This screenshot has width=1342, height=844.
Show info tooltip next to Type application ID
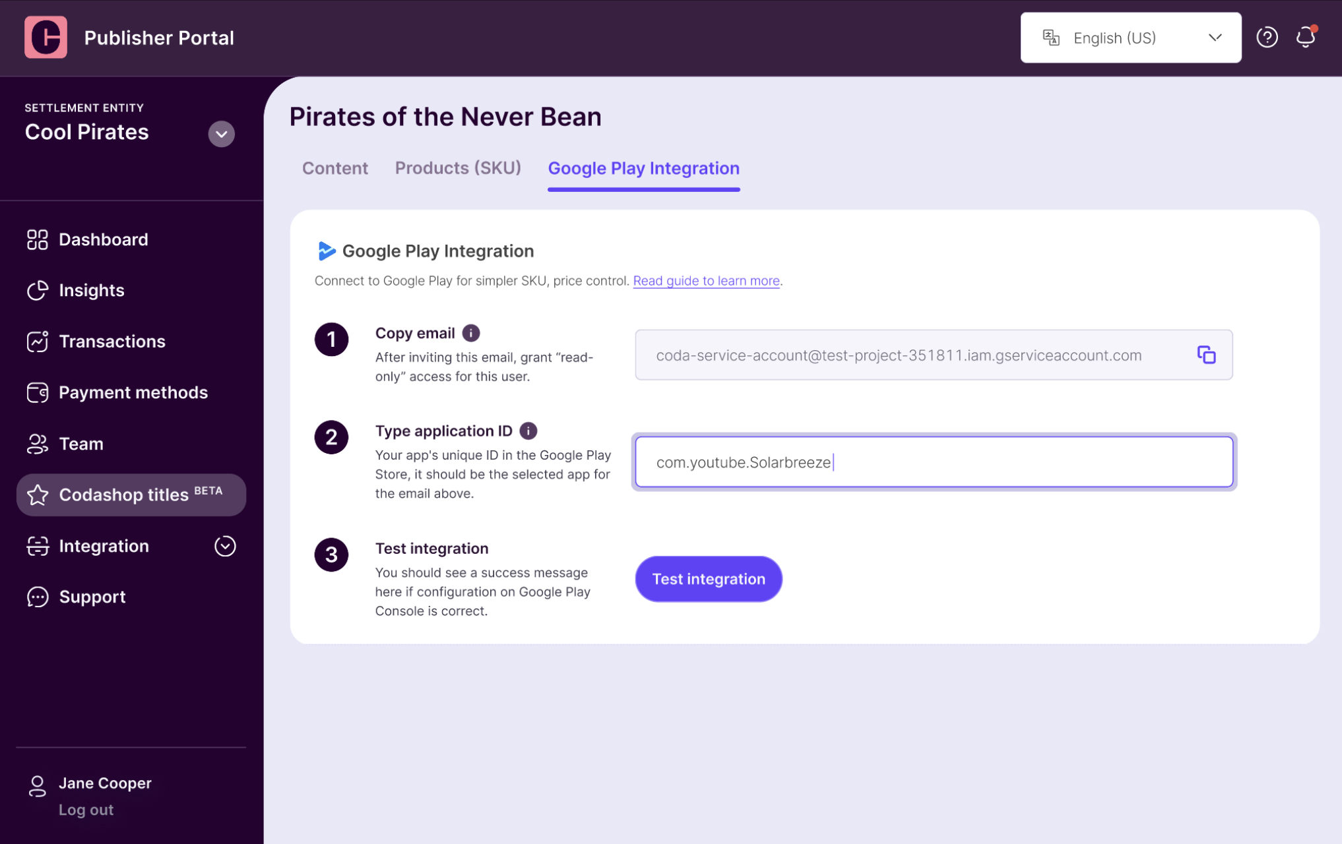[528, 431]
